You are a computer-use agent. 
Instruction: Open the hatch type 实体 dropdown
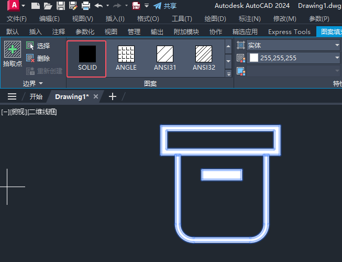coord(293,45)
